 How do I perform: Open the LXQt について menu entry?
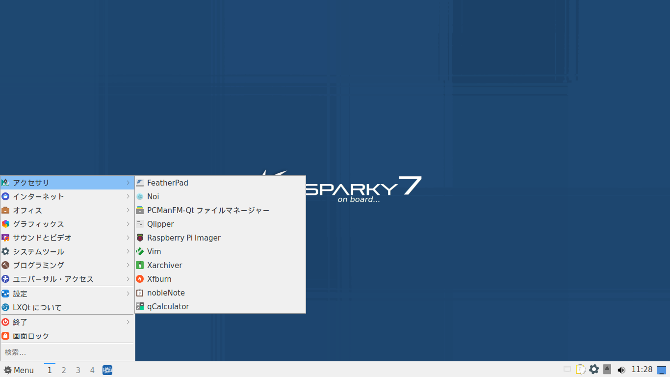pyautogui.click(x=67, y=307)
